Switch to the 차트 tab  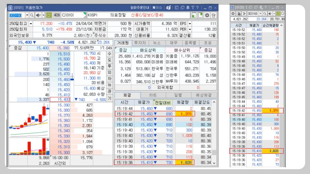[153, 95]
